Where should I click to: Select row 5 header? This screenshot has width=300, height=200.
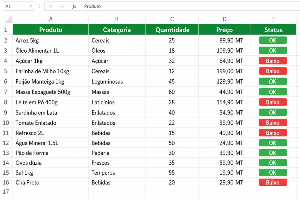tap(6, 71)
